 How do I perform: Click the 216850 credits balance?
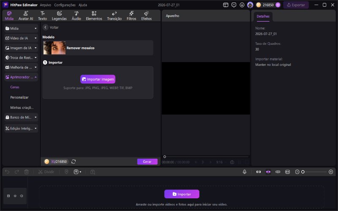268,5
